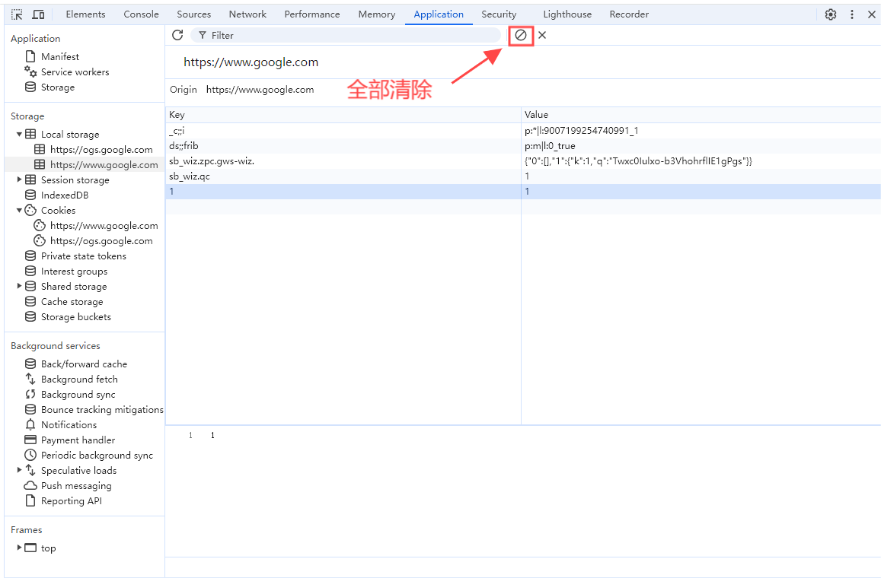Click value p:m|l:0_true

(x=550, y=146)
